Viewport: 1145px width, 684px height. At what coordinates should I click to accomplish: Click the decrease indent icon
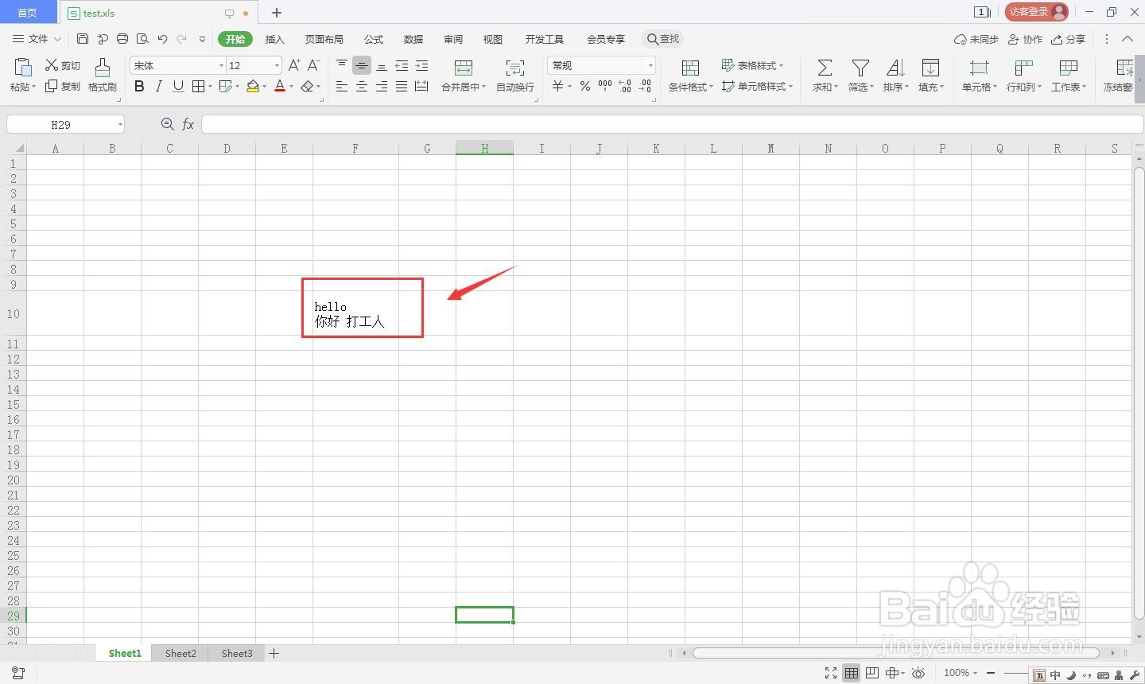tap(402, 65)
